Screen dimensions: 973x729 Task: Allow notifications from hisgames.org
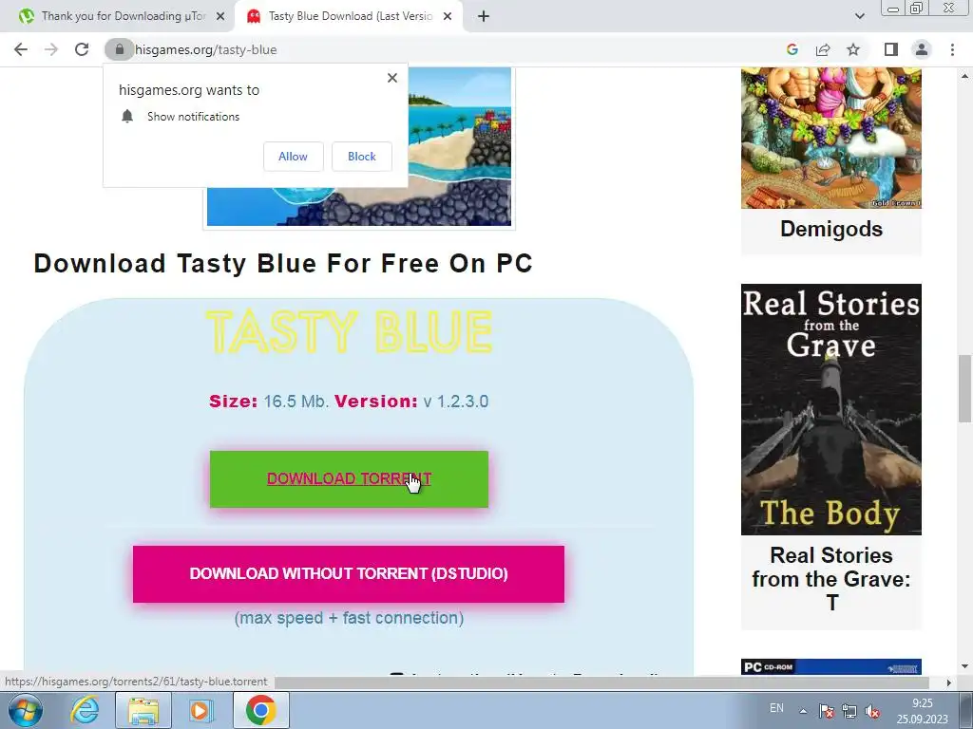[x=293, y=157]
